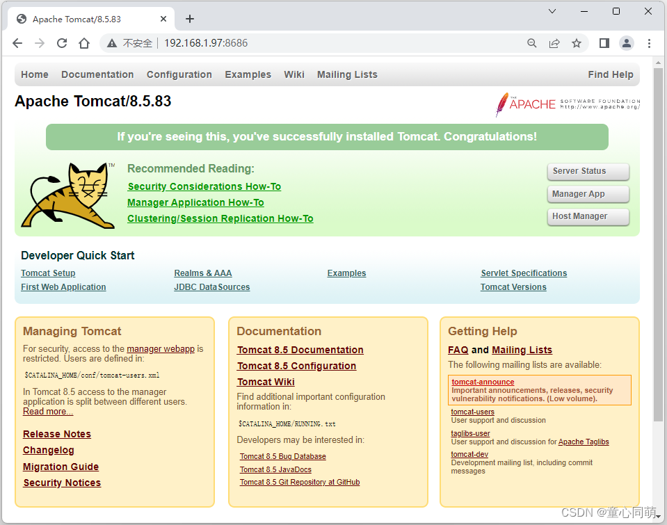Open the Migration Guide link
Screen dimensions: 667x525
pos(61,467)
